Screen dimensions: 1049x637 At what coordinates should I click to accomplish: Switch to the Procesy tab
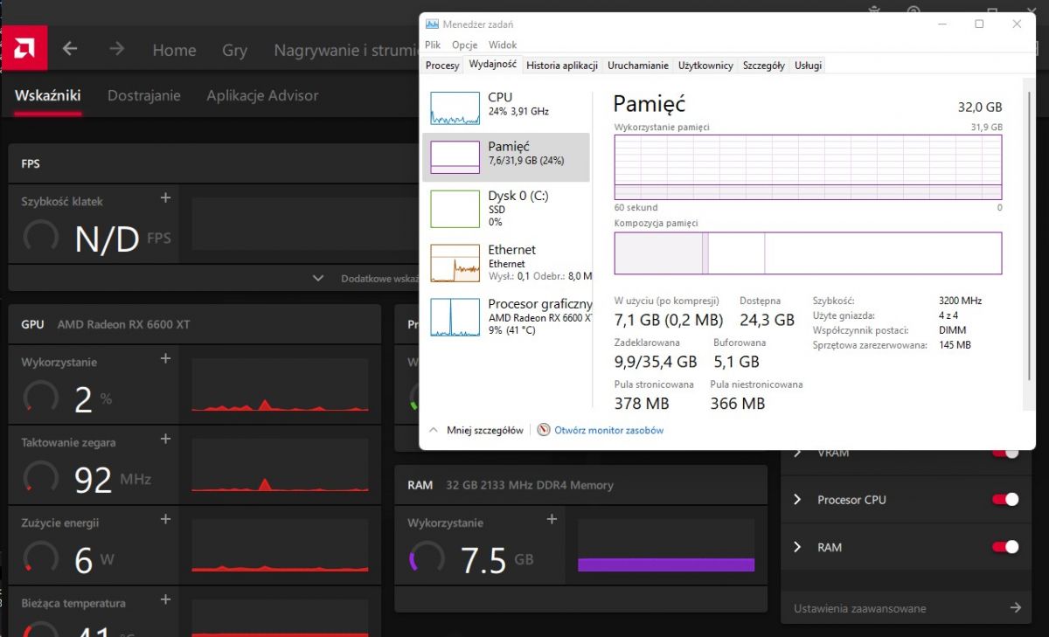(x=442, y=66)
